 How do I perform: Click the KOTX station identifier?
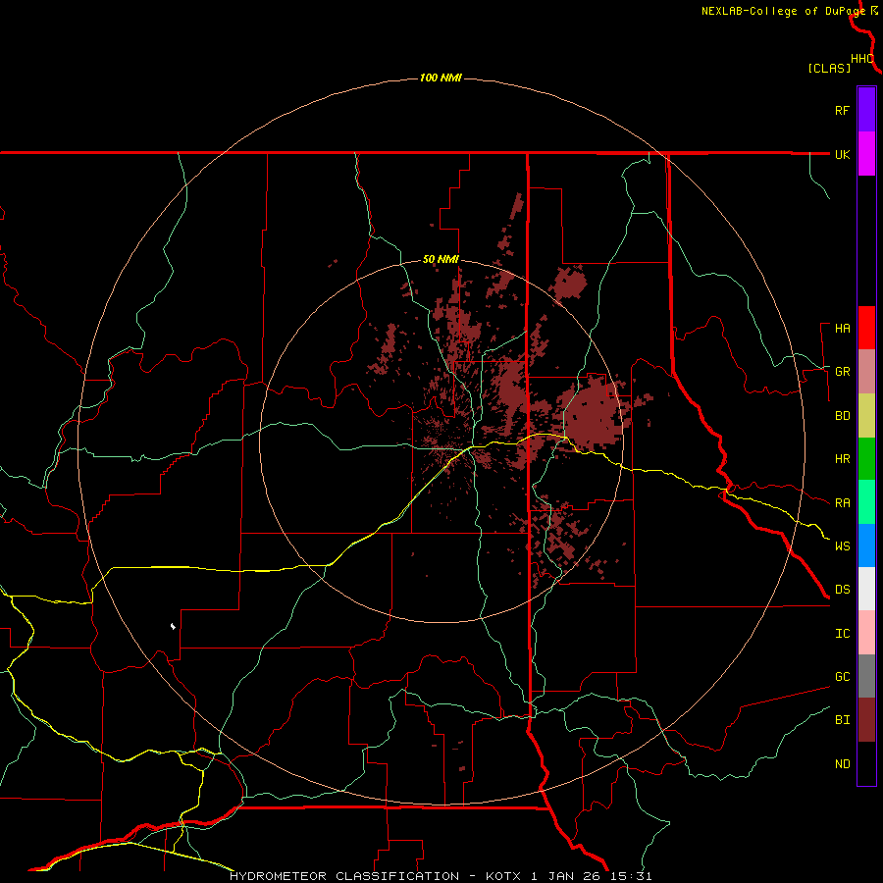(x=504, y=876)
